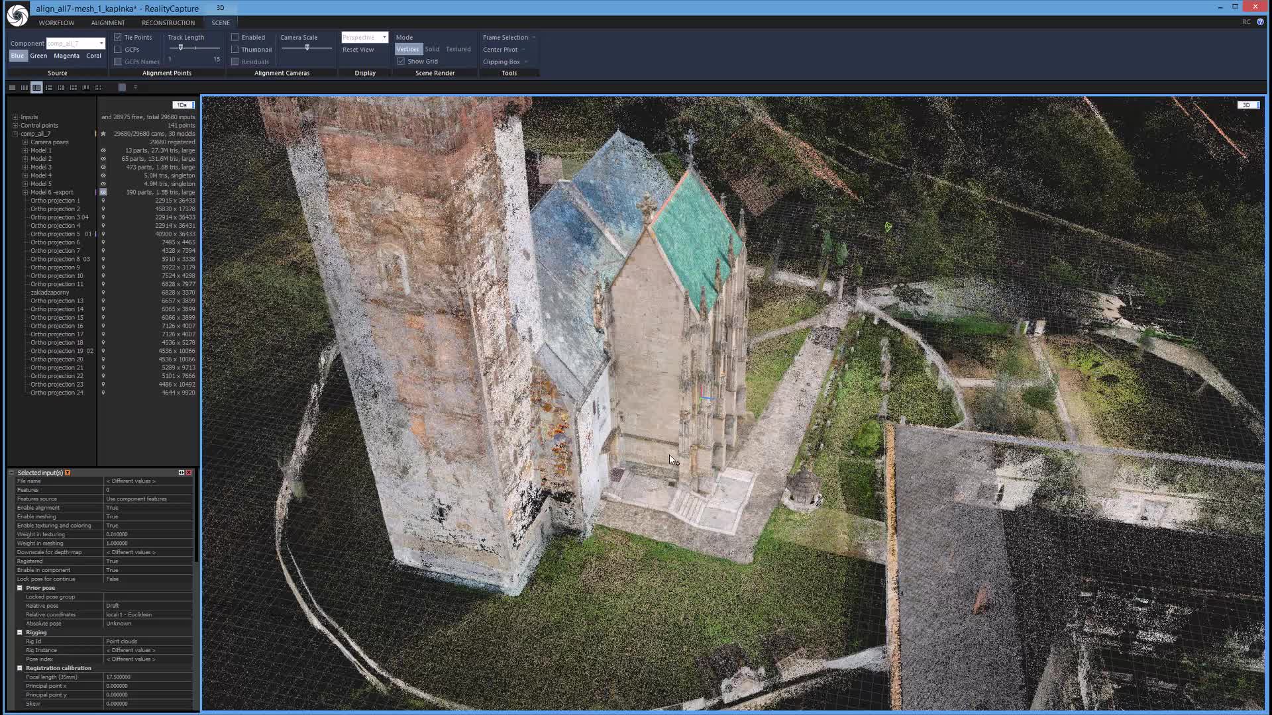Image resolution: width=1272 pixels, height=715 pixels.
Task: Click the Reset View button
Action: click(x=358, y=50)
